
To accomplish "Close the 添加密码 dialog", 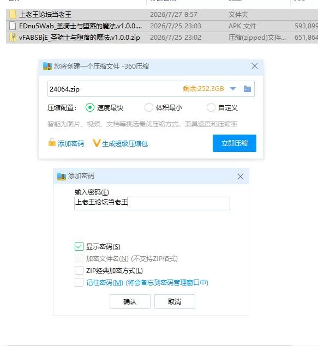I will coord(241,177).
